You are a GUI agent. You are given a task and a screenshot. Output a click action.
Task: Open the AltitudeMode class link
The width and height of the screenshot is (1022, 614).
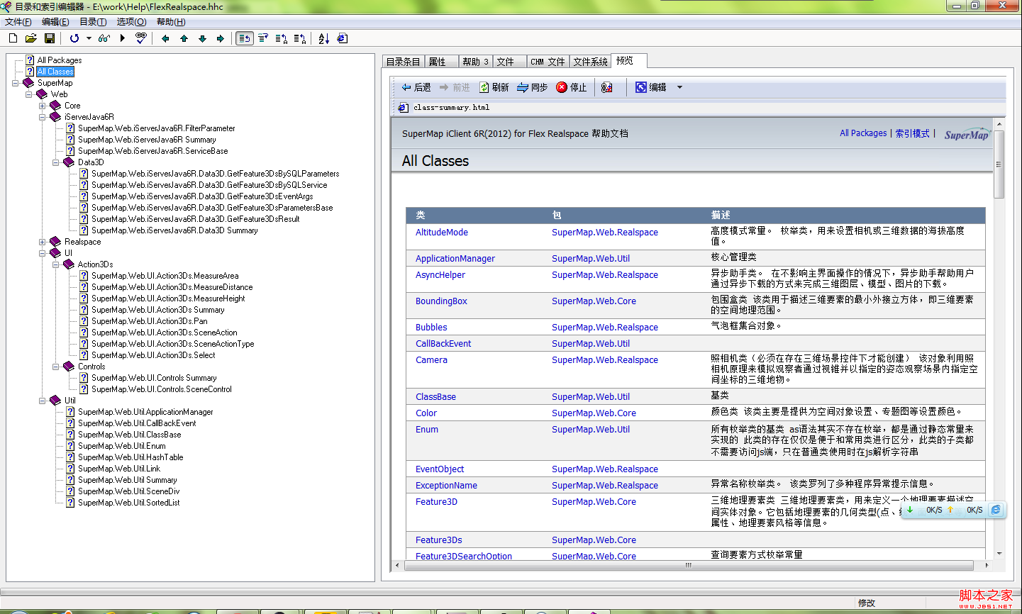(441, 233)
